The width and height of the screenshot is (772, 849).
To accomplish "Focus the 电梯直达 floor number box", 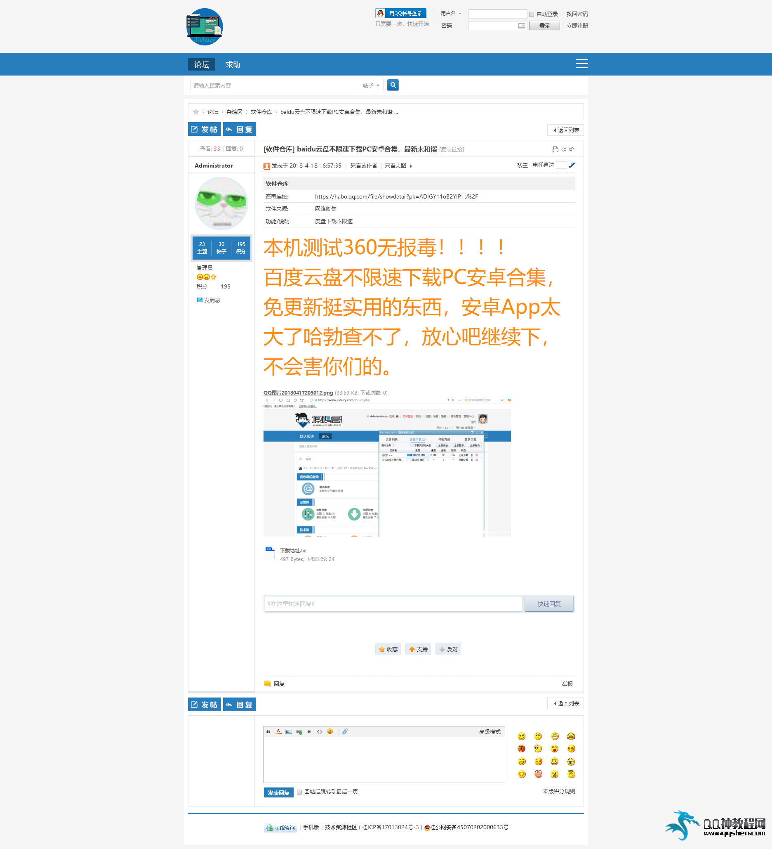I will coord(561,165).
